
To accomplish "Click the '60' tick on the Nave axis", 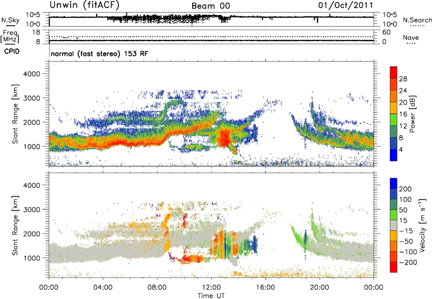I will tap(386, 32).
